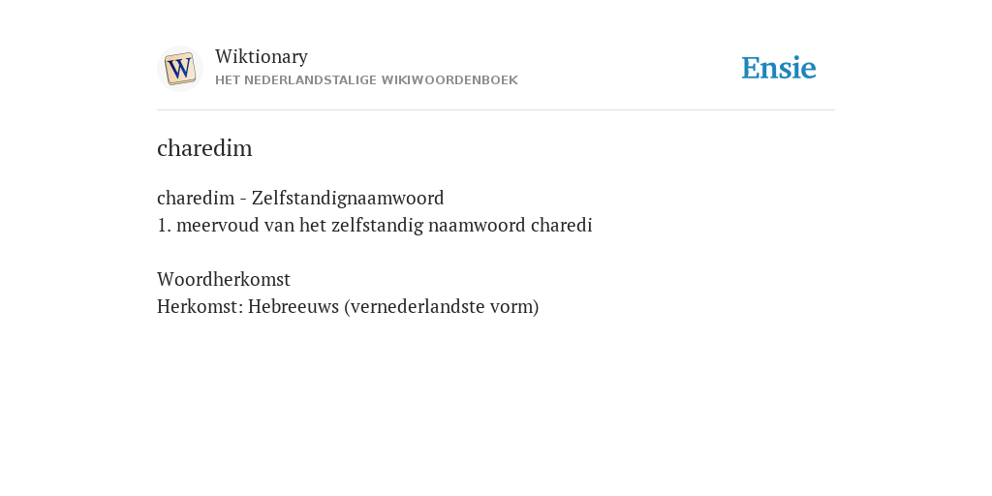Click the 'Herkomst: Hebreeuws' line

point(348,306)
